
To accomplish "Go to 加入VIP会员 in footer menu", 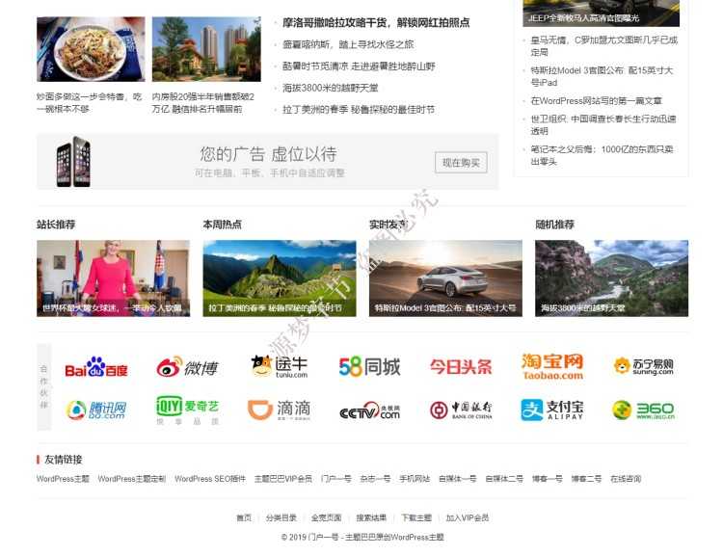I will pos(468,517).
